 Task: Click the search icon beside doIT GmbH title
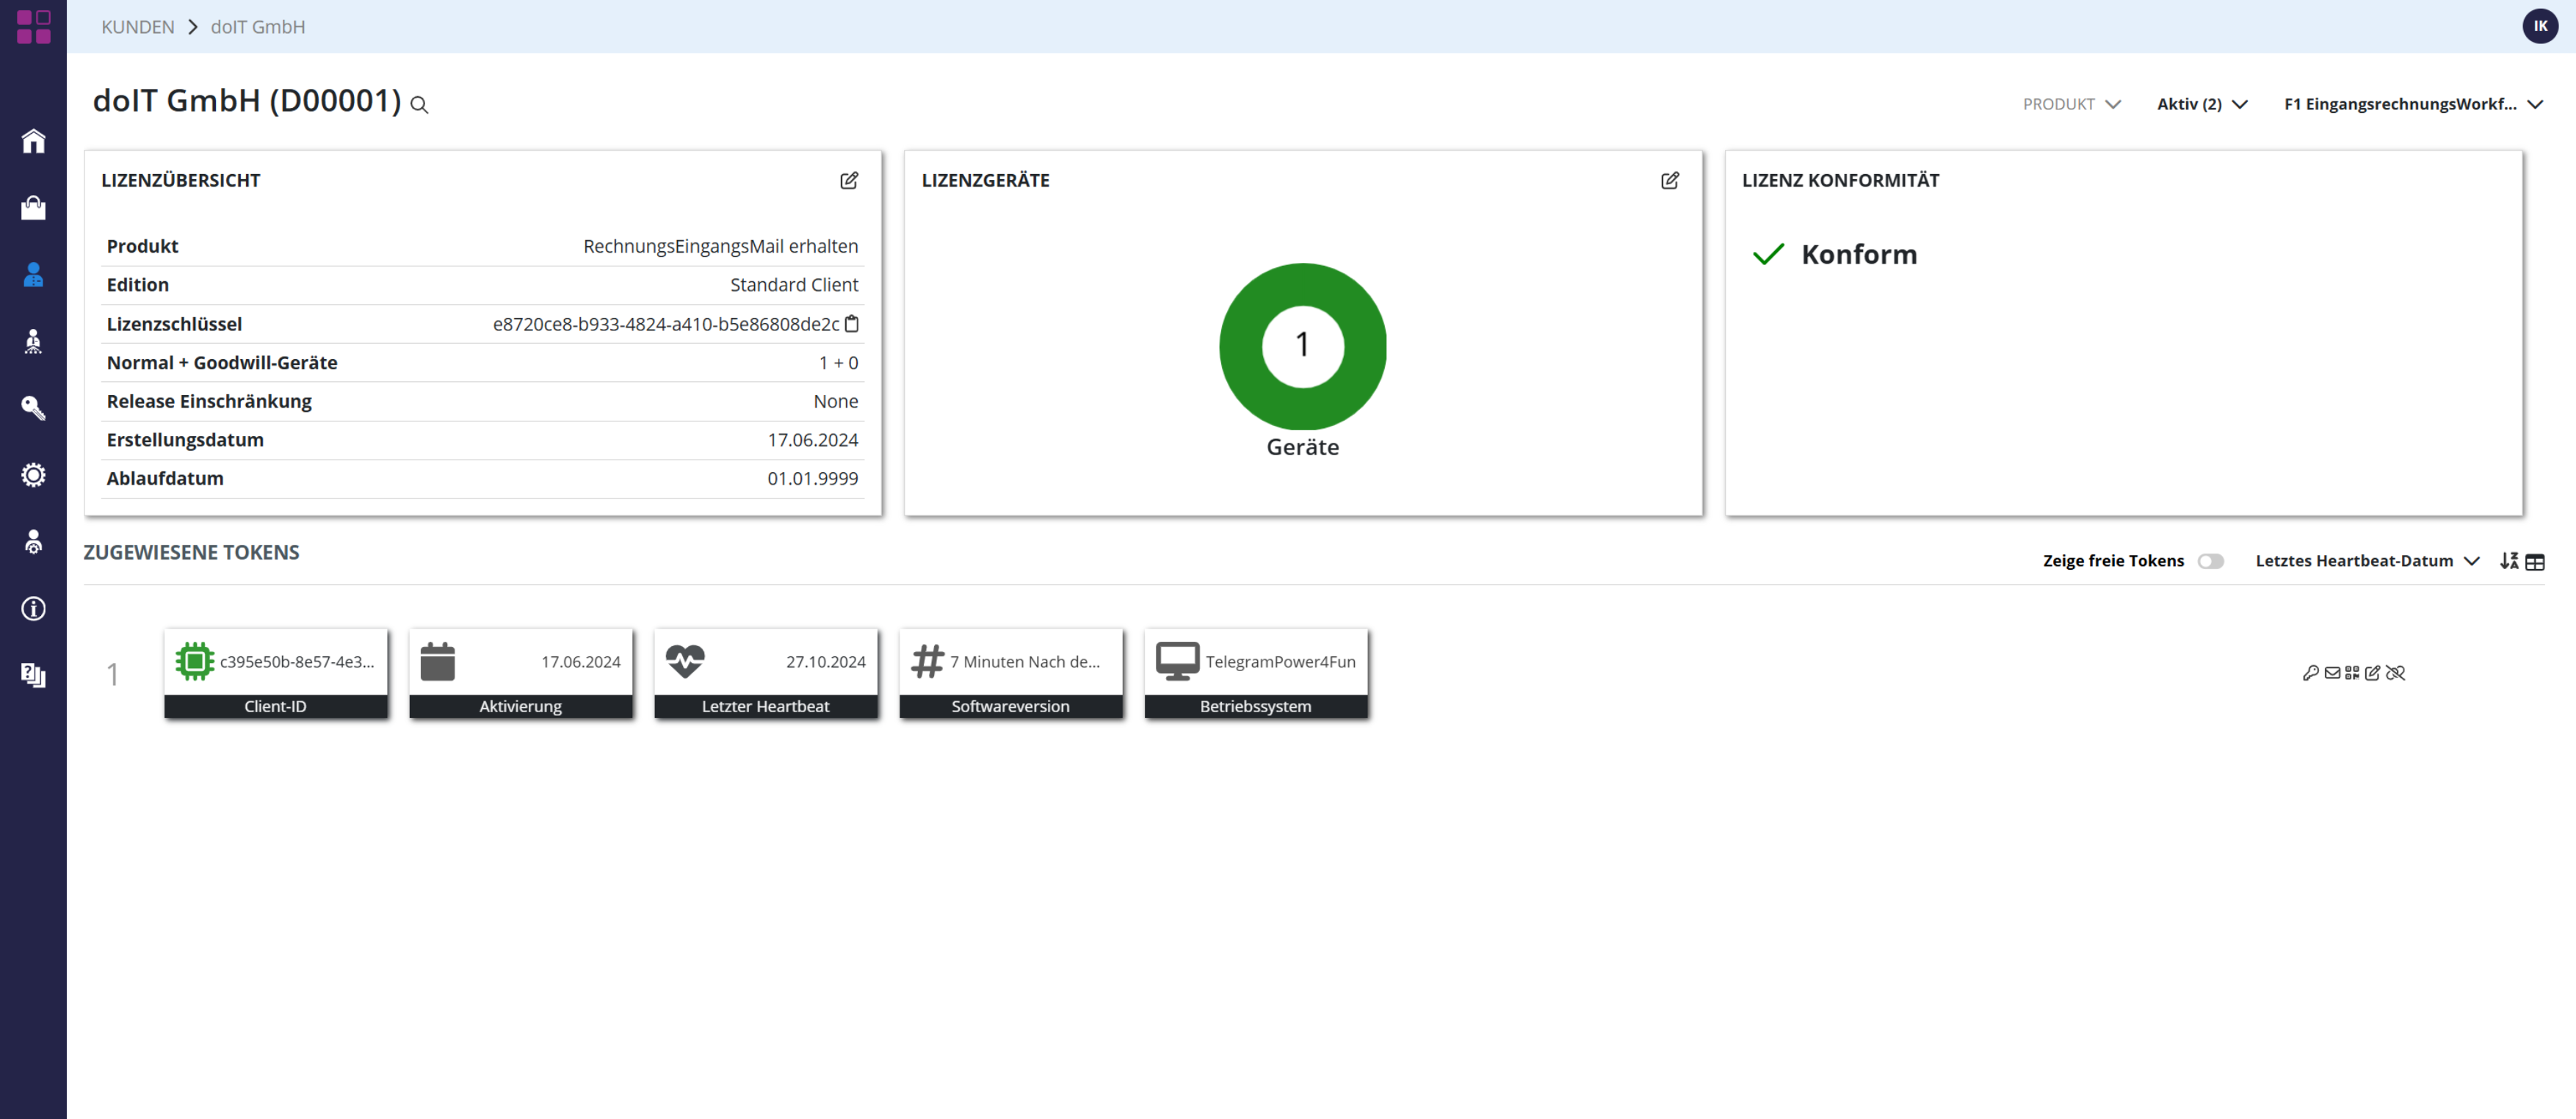tap(419, 105)
